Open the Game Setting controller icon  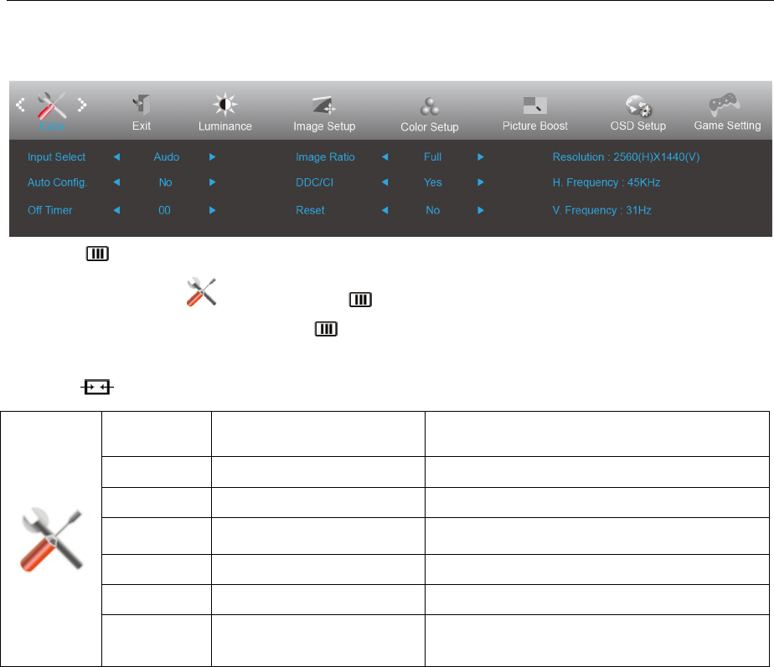point(724,104)
